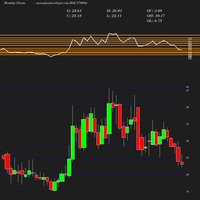Click the 'munafasutra.tbrjar.com BSE 570004' text

[62, 3]
